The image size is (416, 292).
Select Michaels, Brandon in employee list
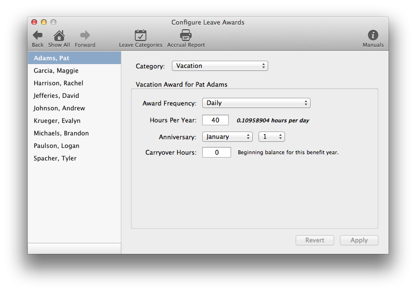(74, 133)
